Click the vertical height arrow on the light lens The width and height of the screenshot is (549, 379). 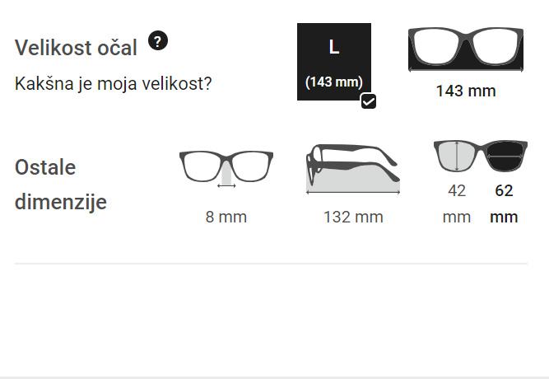457,157
